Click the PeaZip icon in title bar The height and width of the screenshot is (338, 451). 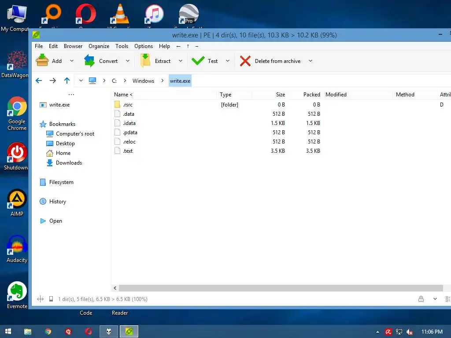click(x=36, y=35)
